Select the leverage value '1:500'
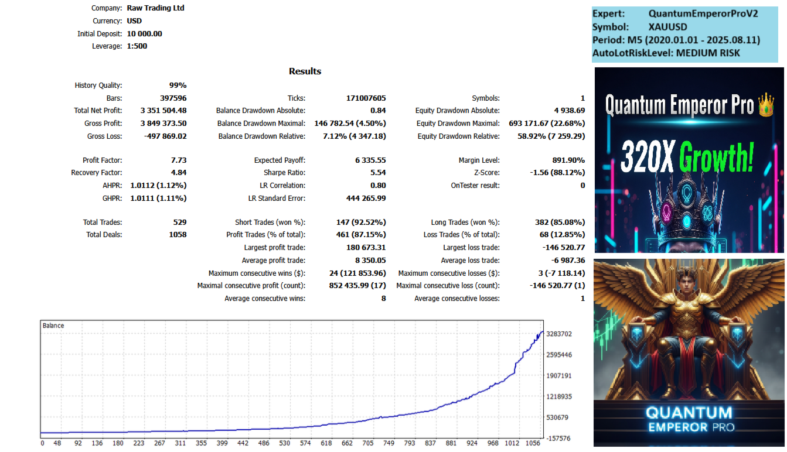Viewport: 787px width, 452px height. click(x=137, y=46)
